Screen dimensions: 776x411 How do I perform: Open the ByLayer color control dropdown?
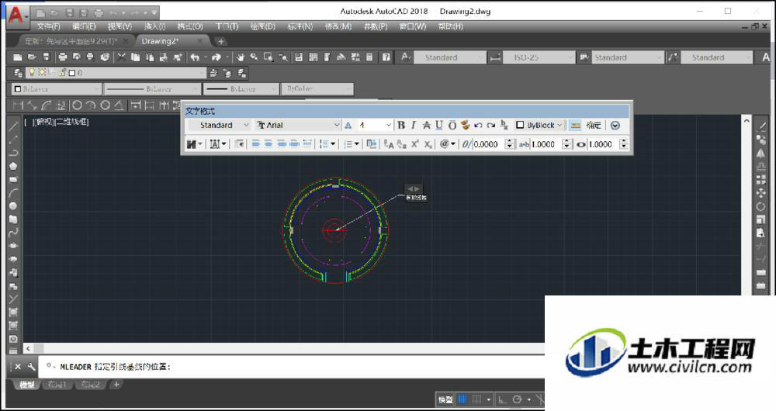[57, 89]
